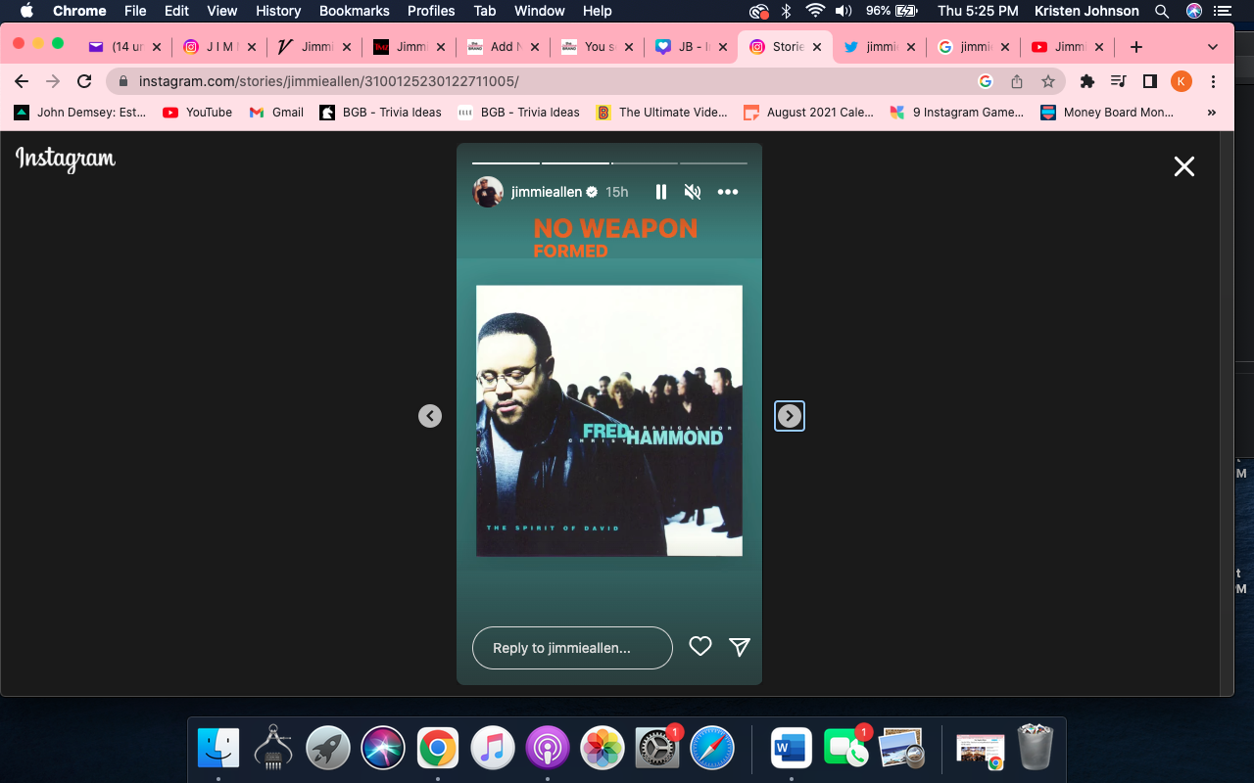
Task: Click Chrome back arrow
Action: [x=22, y=81]
